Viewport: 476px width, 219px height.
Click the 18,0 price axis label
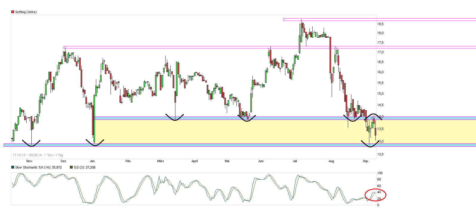coord(380,33)
